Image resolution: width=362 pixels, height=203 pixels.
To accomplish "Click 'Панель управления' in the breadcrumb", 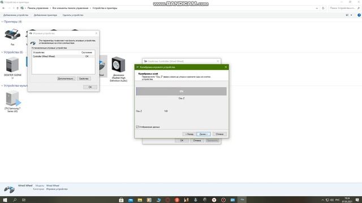I will pyautogui.click(x=38, y=8).
